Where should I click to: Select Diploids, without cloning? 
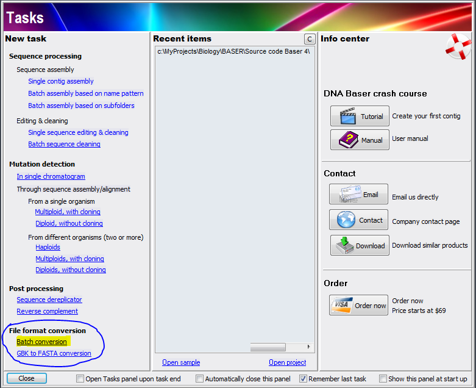tap(71, 270)
